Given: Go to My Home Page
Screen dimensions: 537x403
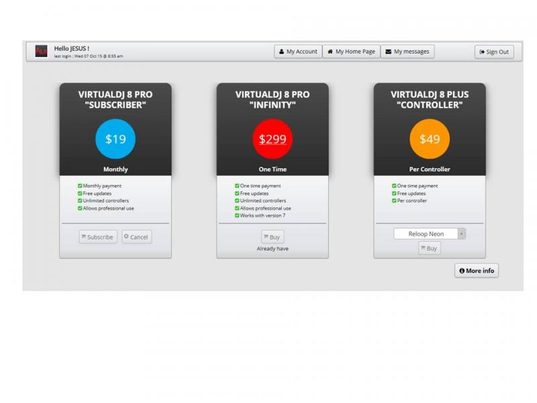Looking at the screenshot, I should point(351,52).
